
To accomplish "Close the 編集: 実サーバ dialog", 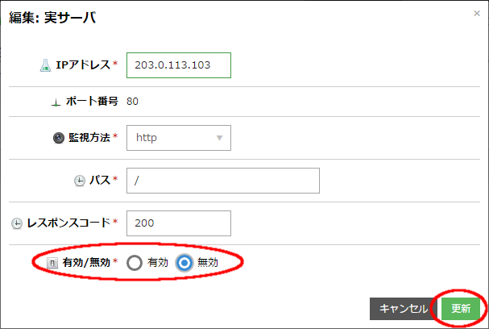I will click(x=477, y=13).
